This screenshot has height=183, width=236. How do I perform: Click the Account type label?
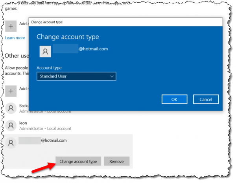click(49, 68)
